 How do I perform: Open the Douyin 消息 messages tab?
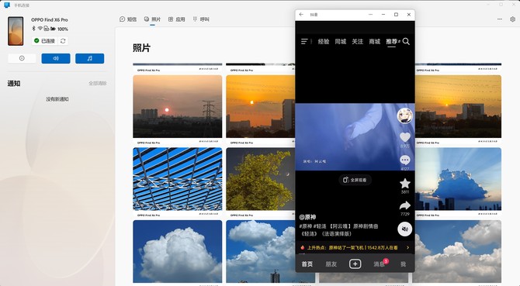379,264
